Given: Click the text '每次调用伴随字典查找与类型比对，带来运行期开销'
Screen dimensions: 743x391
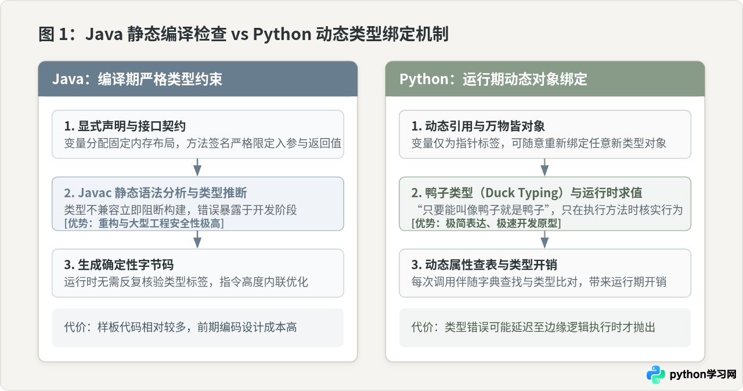Looking at the screenshot, I should point(539,282).
